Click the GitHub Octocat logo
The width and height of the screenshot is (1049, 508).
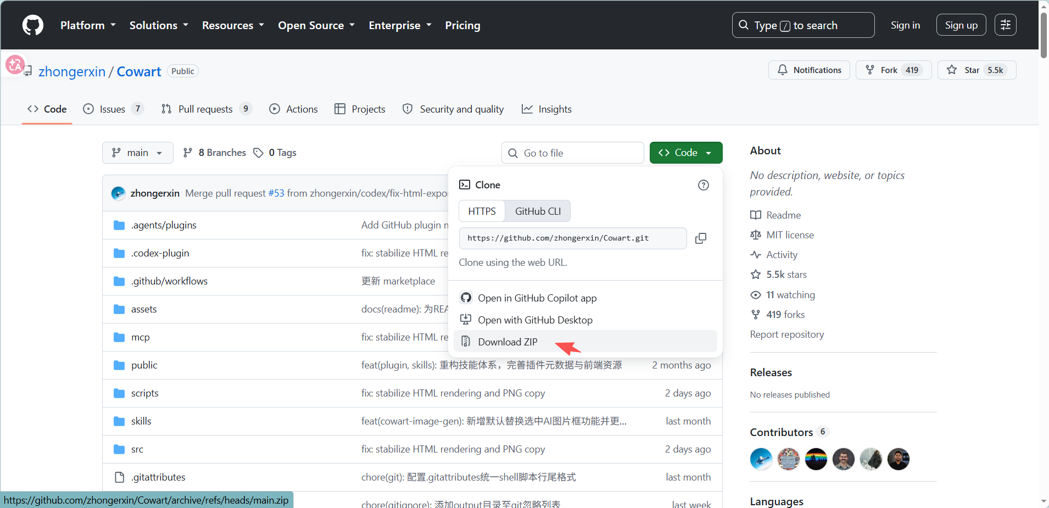33,25
